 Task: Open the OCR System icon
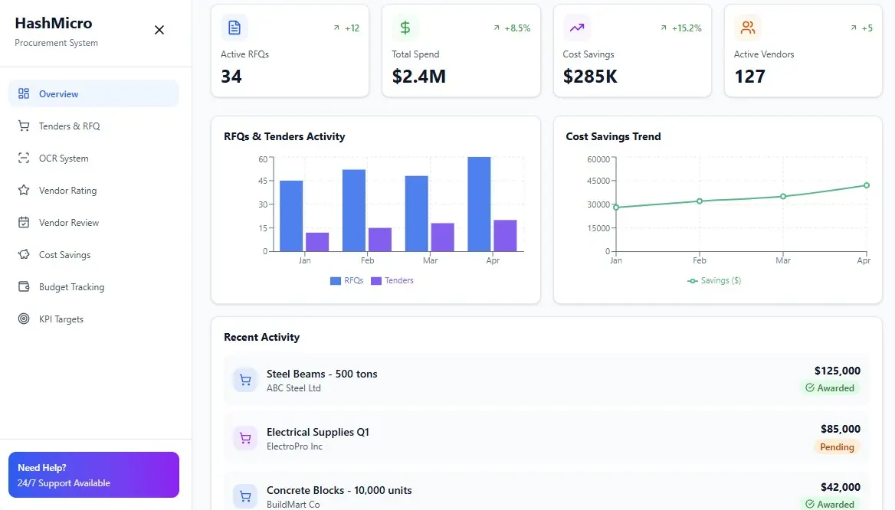21,158
